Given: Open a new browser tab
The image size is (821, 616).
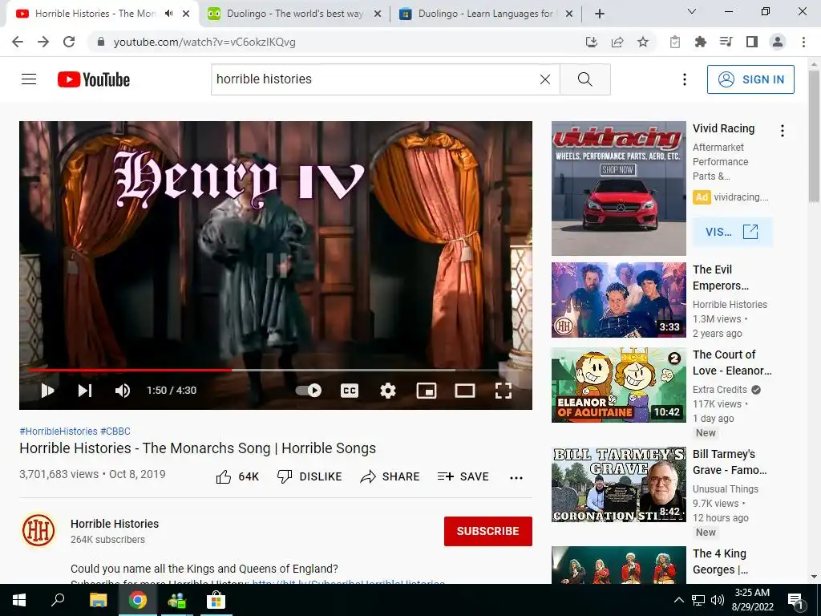Looking at the screenshot, I should [600, 14].
